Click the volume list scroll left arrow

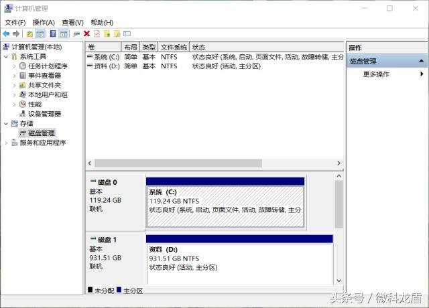click(90, 163)
